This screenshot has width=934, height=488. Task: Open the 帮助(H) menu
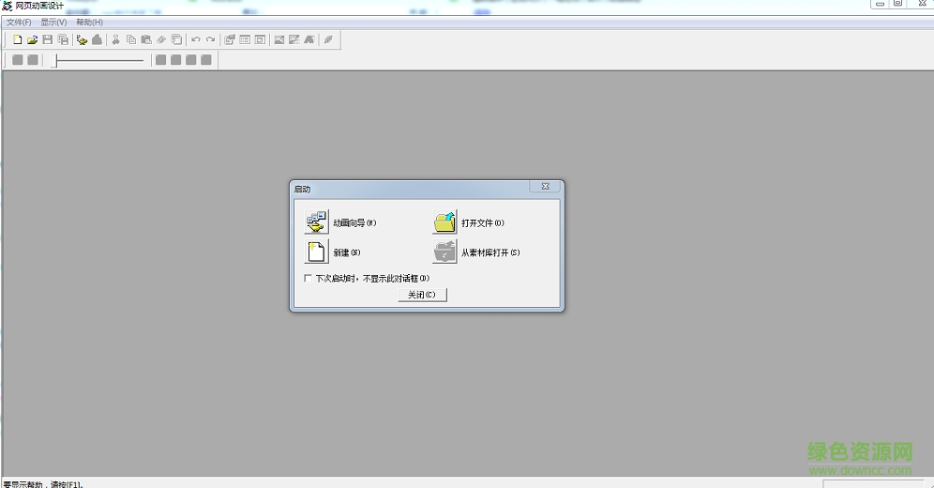(x=89, y=22)
